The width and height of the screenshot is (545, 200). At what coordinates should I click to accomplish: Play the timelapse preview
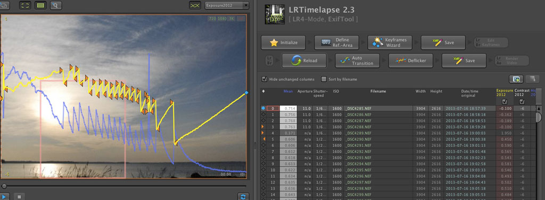[4, 196]
